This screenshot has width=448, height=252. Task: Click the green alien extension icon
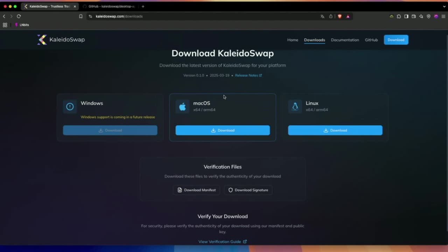pyautogui.click(x=392, y=16)
